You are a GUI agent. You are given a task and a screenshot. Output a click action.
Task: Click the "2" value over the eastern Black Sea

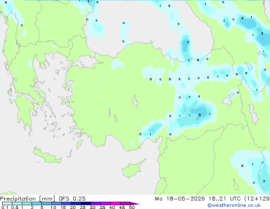pyautogui.click(x=188, y=42)
